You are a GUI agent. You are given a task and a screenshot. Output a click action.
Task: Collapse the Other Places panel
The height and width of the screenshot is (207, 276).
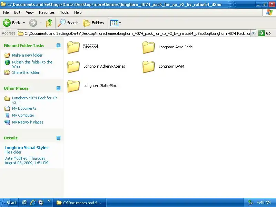coord(58,88)
